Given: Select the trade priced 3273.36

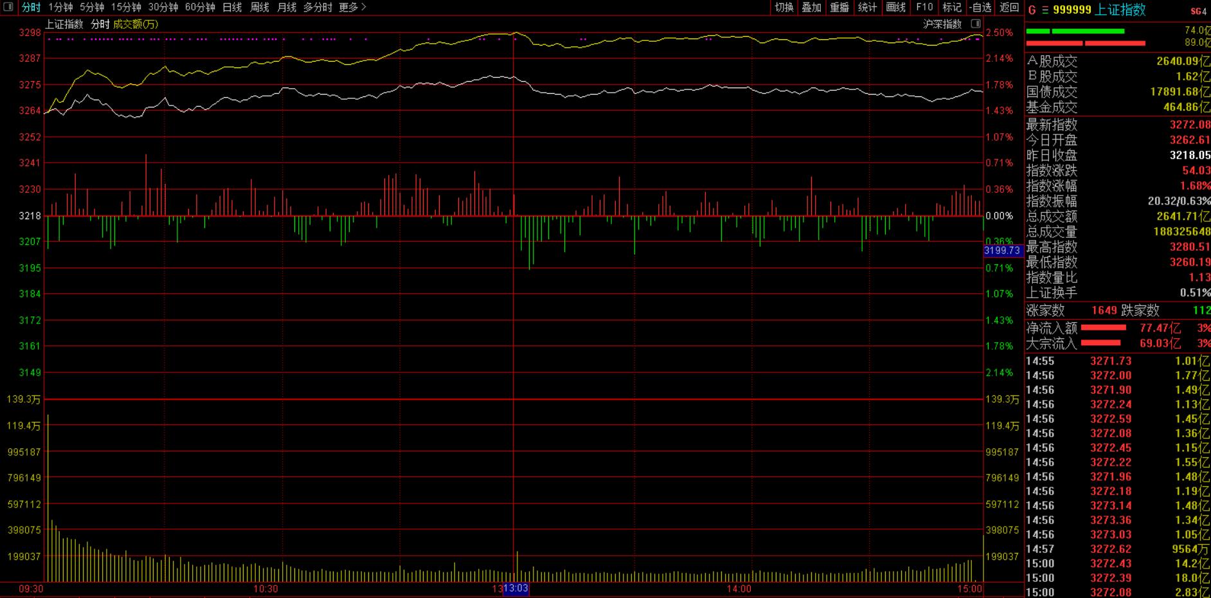Looking at the screenshot, I should (x=1118, y=520).
